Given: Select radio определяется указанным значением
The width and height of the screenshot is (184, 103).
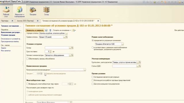Looking at the screenshot, I should pyautogui.click(x=93, y=40).
